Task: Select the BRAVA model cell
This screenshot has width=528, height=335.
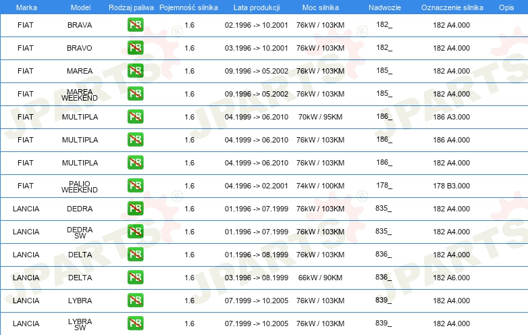Action: tap(80, 25)
